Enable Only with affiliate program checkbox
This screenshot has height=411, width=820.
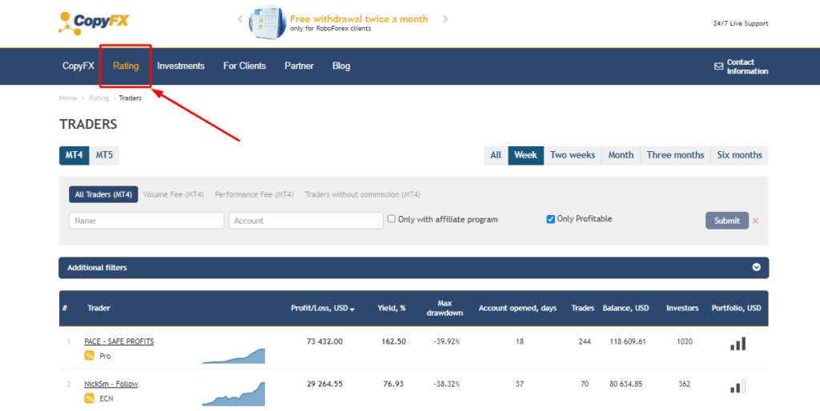392,219
